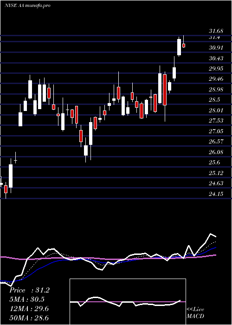
Task: Click the '50MA : 28.6' readout
Action: (x=29, y=318)
